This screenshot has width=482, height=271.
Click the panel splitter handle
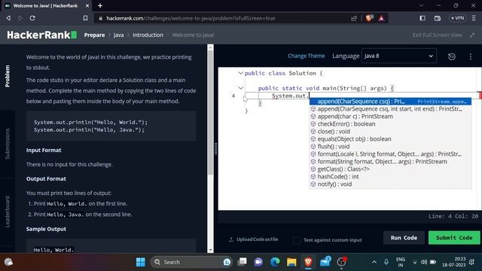(216, 149)
